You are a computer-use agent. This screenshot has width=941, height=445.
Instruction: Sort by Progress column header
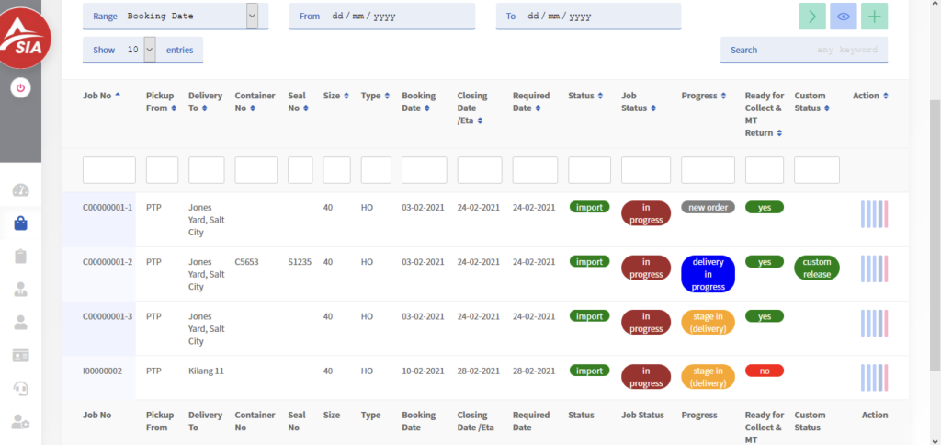click(699, 96)
